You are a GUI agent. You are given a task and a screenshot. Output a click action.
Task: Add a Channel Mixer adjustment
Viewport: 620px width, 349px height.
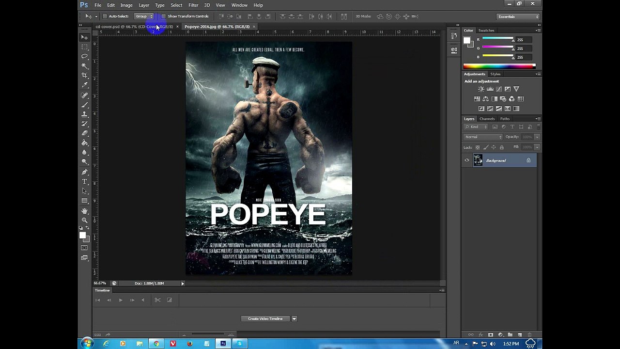tap(512, 99)
